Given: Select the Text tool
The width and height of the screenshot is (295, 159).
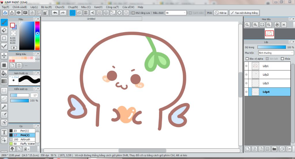Looking at the screenshot, I should tap(4, 132).
